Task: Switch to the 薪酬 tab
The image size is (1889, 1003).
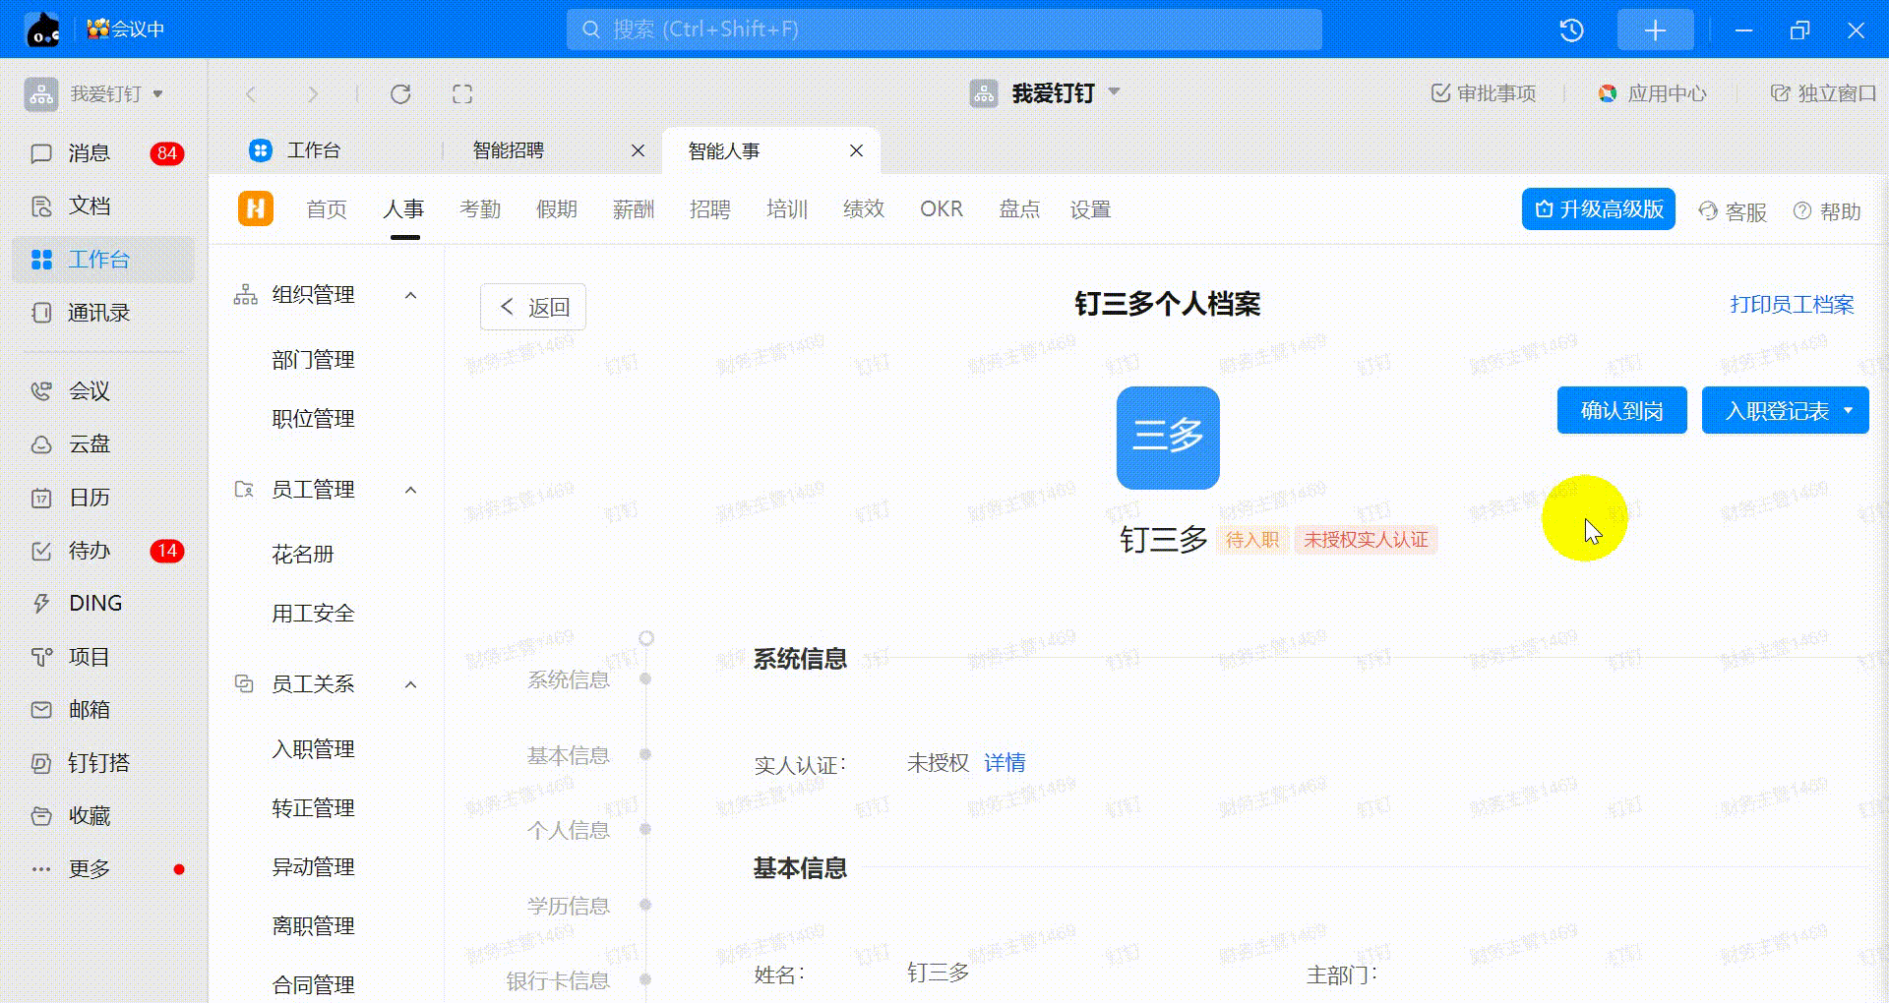Action: point(634,209)
